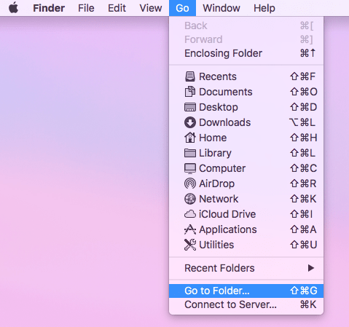Click the ⇧⌘H shortcut beside Home
The width and height of the screenshot is (349, 327).
point(304,138)
